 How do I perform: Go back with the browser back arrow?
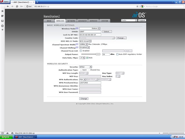coord(8,6)
